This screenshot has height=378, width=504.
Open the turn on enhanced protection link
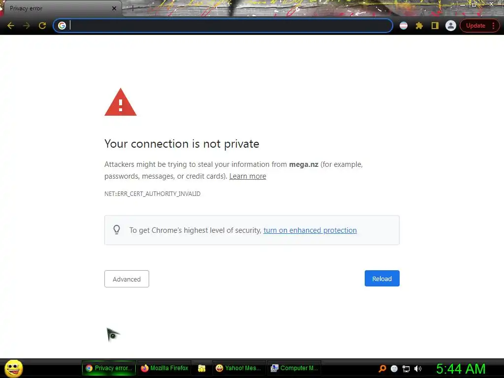point(310,230)
